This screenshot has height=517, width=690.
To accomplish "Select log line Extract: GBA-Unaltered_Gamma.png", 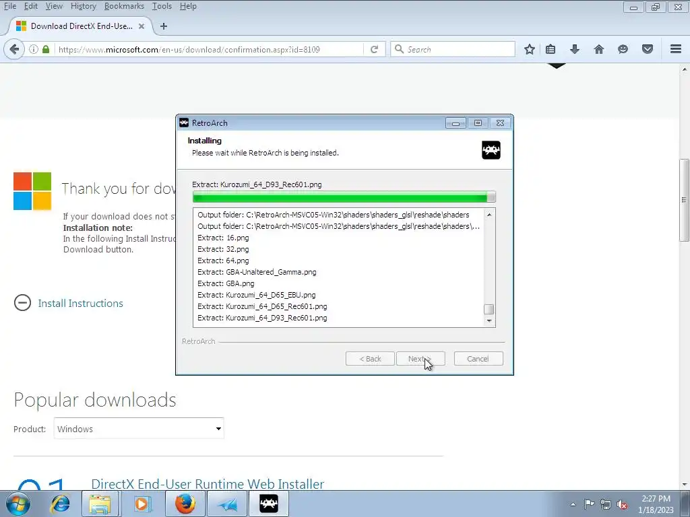I will pos(257,272).
